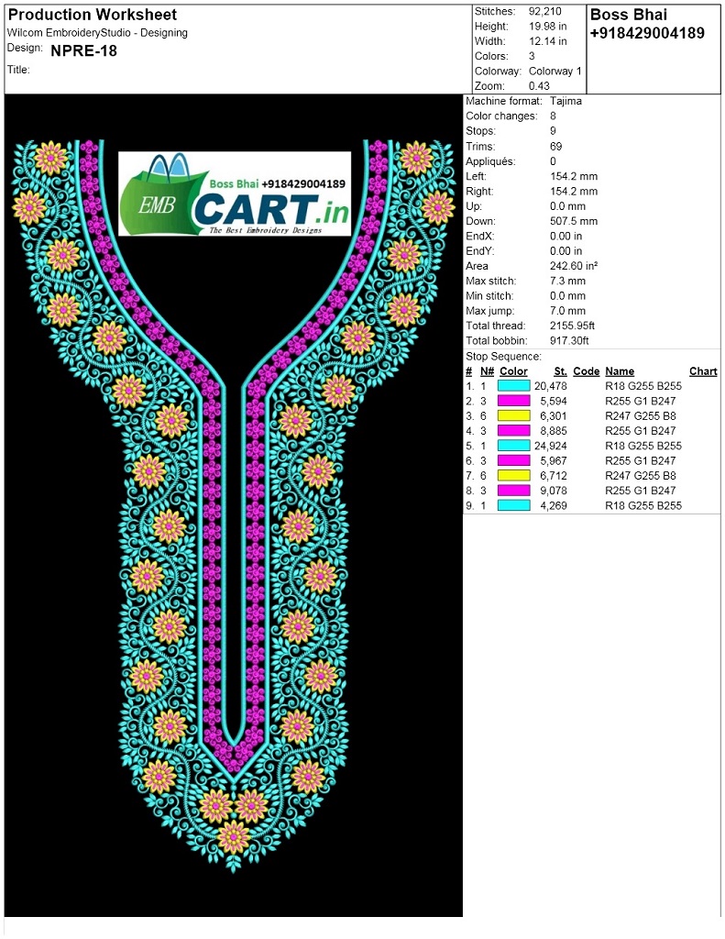Click the 'EndX:' label
The image size is (725, 939).
pos(480,237)
